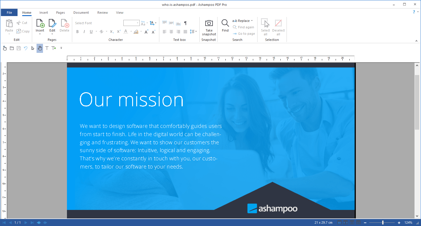Click the Undo arrow in quick toolbar

pyautogui.click(x=26, y=48)
